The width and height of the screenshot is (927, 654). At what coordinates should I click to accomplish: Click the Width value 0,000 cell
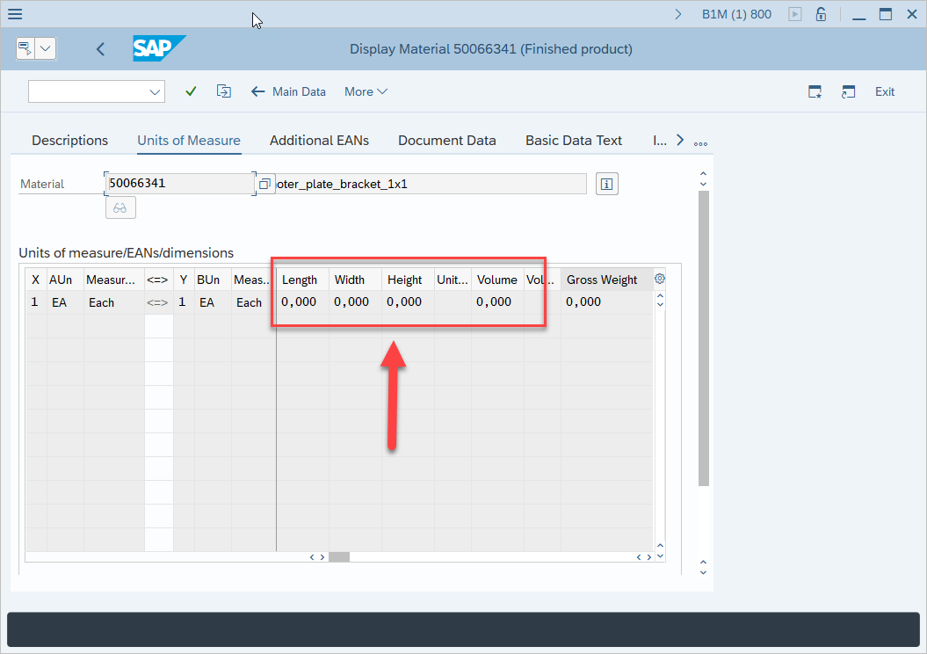pos(355,302)
